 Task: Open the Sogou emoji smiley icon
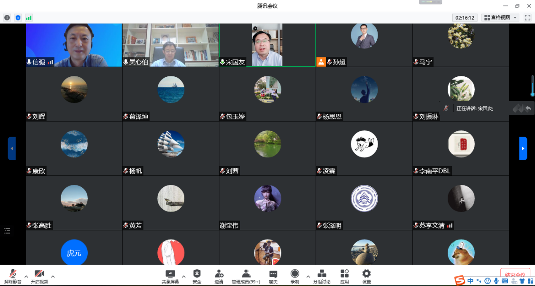tap(488, 281)
